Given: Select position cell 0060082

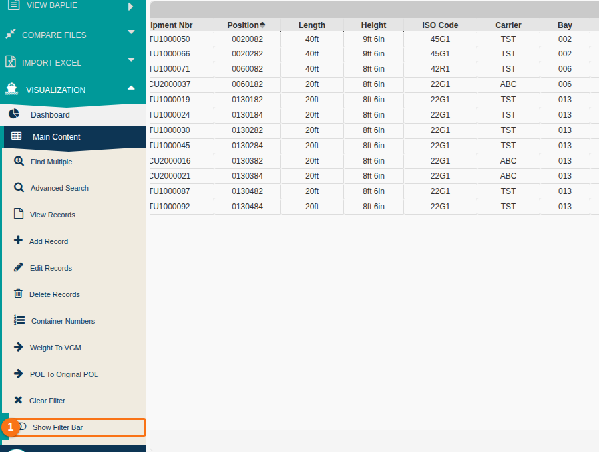Looking at the screenshot, I should 247,69.
